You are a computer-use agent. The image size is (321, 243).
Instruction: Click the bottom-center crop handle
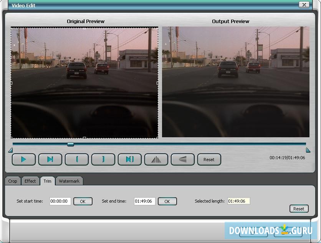tap(84, 138)
